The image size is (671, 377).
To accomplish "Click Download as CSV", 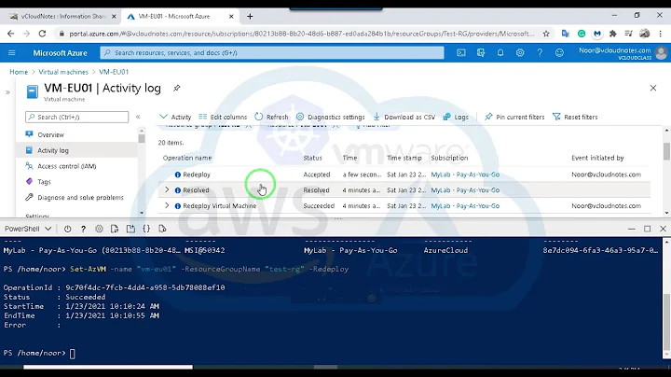I will pos(404,117).
